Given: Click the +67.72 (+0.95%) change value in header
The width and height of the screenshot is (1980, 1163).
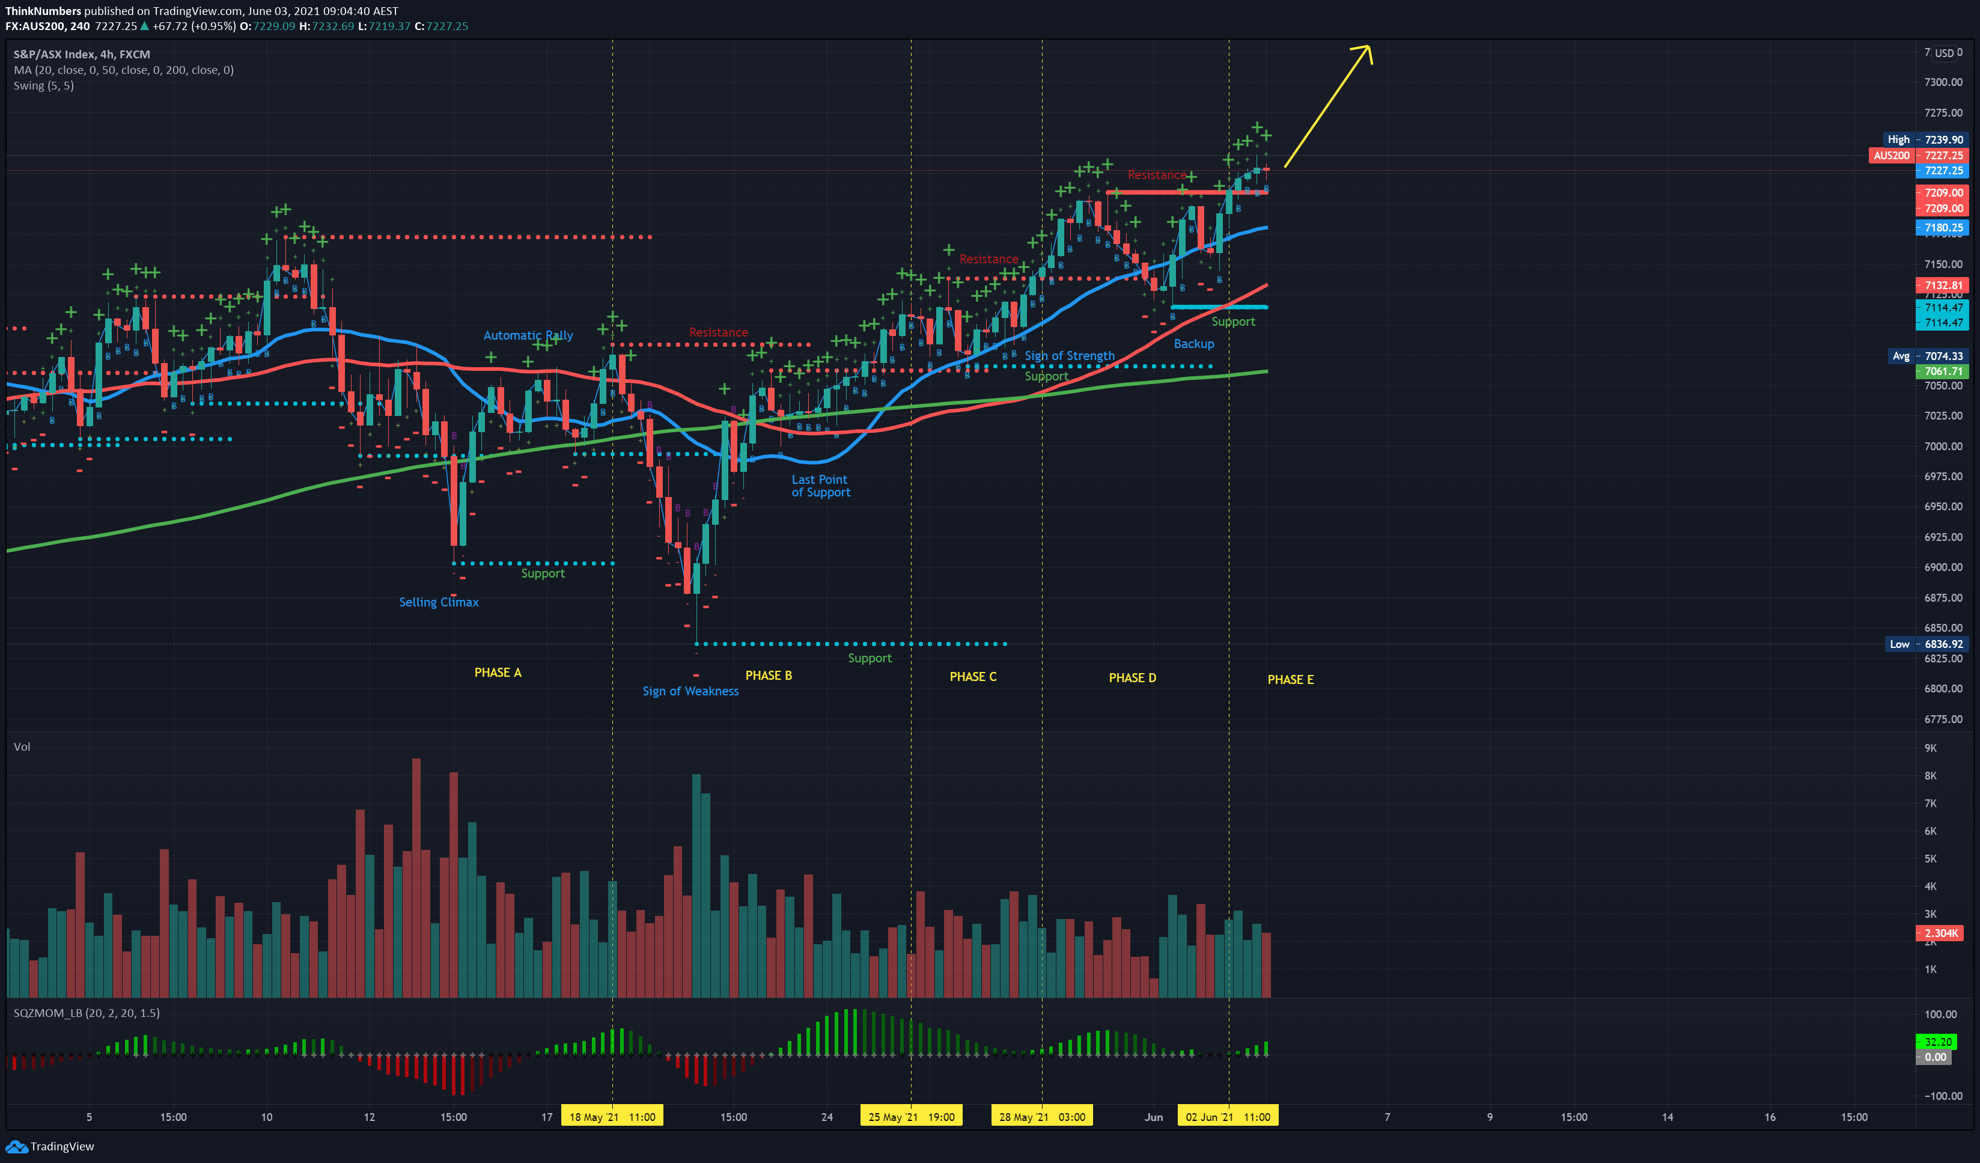Looking at the screenshot, I should (194, 26).
